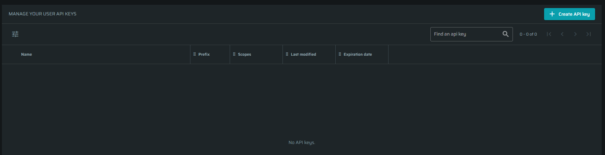Go to first page of results
The image size is (605, 155).
pos(549,34)
